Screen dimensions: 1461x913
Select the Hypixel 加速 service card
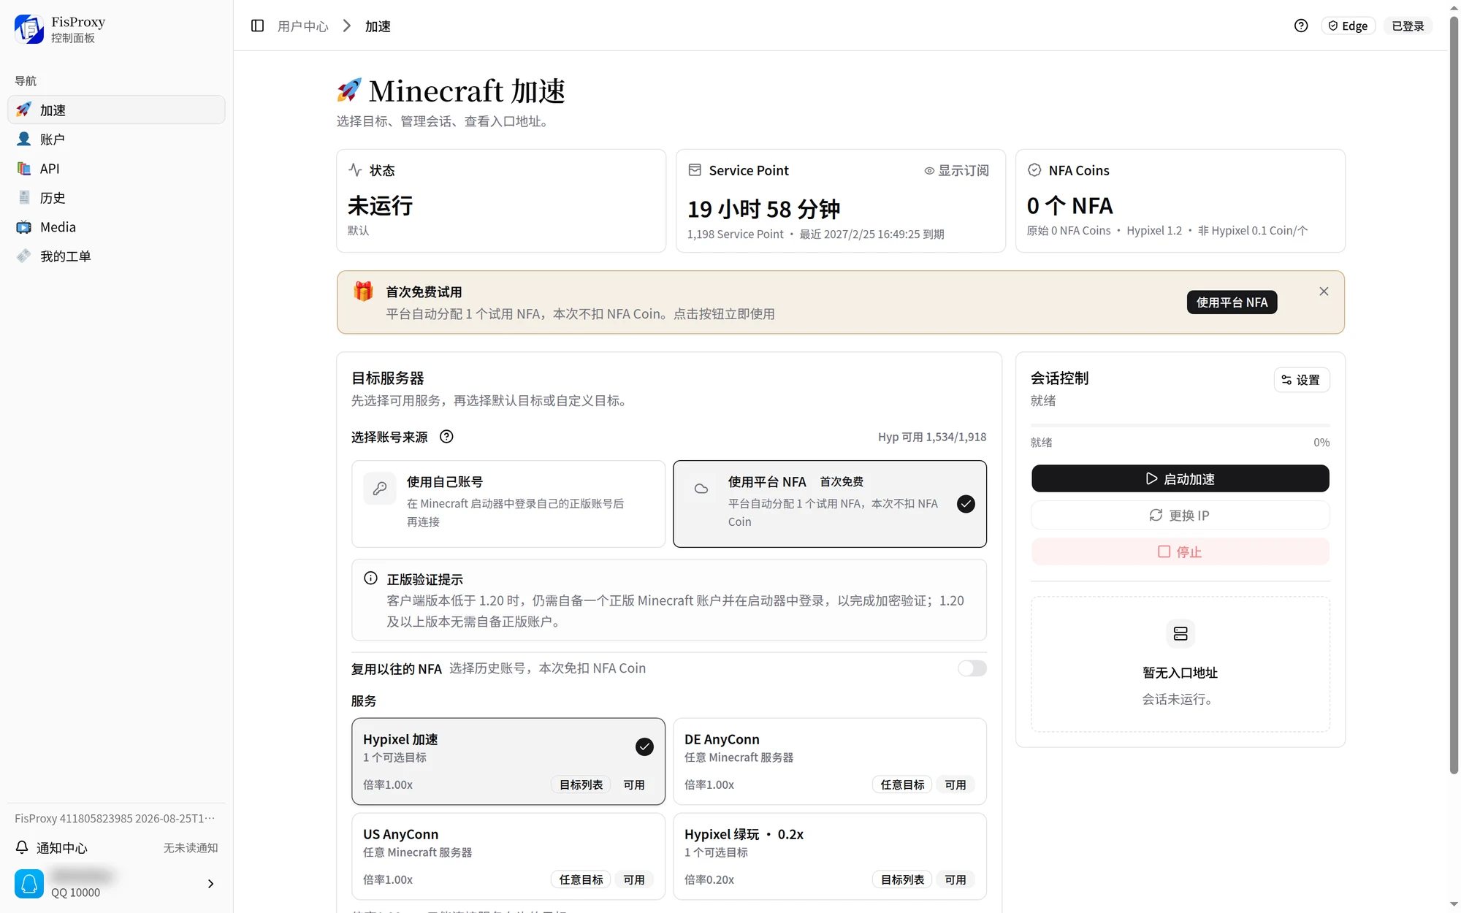508,761
